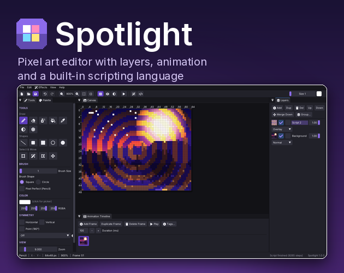Screen dimensions: 344x273
Task: Click the center-canvas toolbar icon
Action: pos(91,94)
